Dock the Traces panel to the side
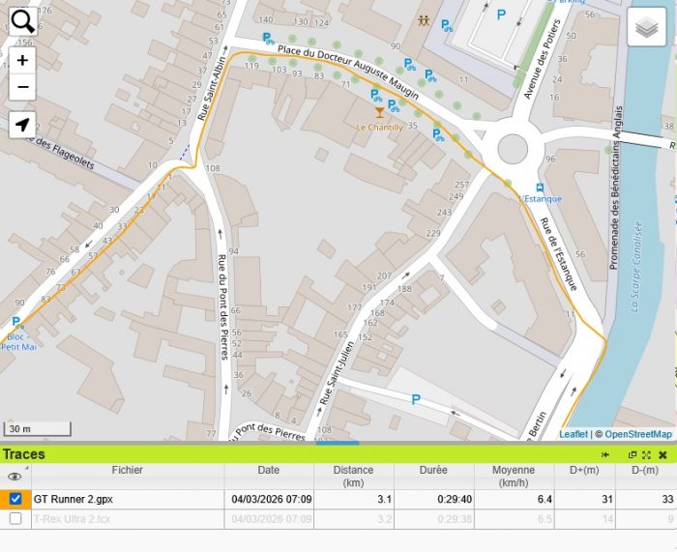This screenshot has height=552, width=677. pos(605,454)
